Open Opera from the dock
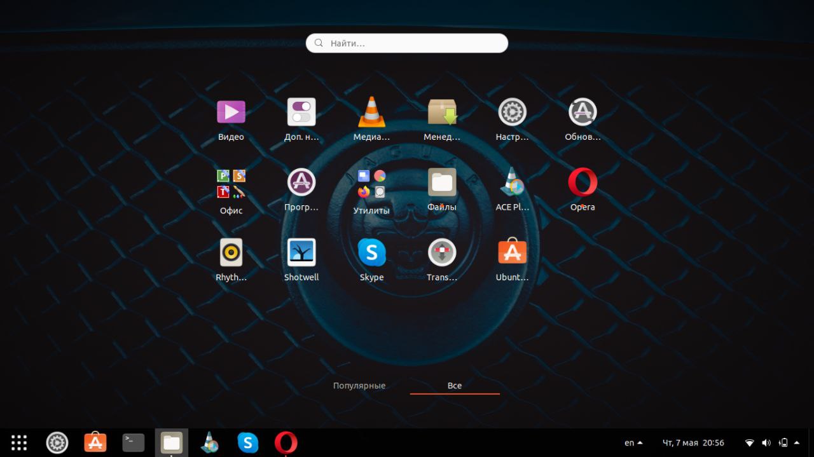This screenshot has width=814, height=457. click(286, 442)
